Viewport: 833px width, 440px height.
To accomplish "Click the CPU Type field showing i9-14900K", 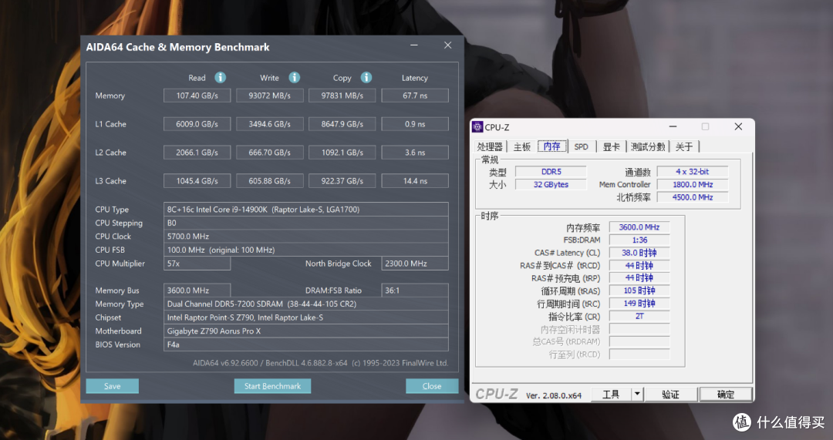I will 306,209.
